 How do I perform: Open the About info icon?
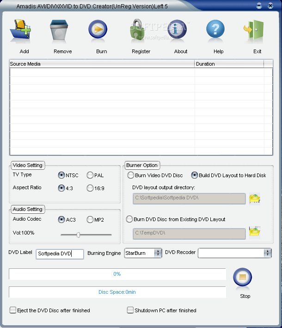tap(177, 29)
